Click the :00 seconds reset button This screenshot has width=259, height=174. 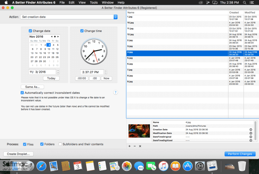(x=95, y=78)
